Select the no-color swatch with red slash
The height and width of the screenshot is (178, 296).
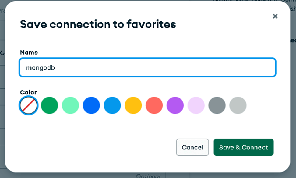[x=29, y=105]
